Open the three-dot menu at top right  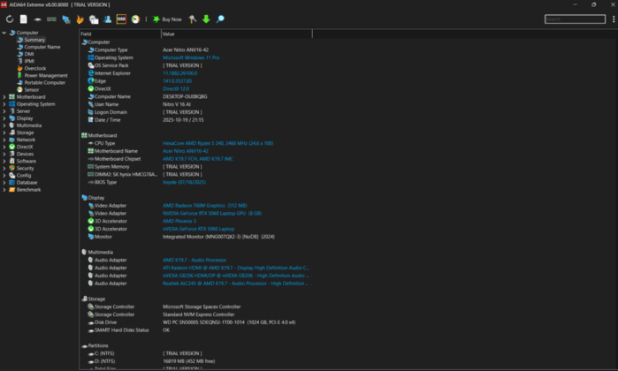[614, 19]
